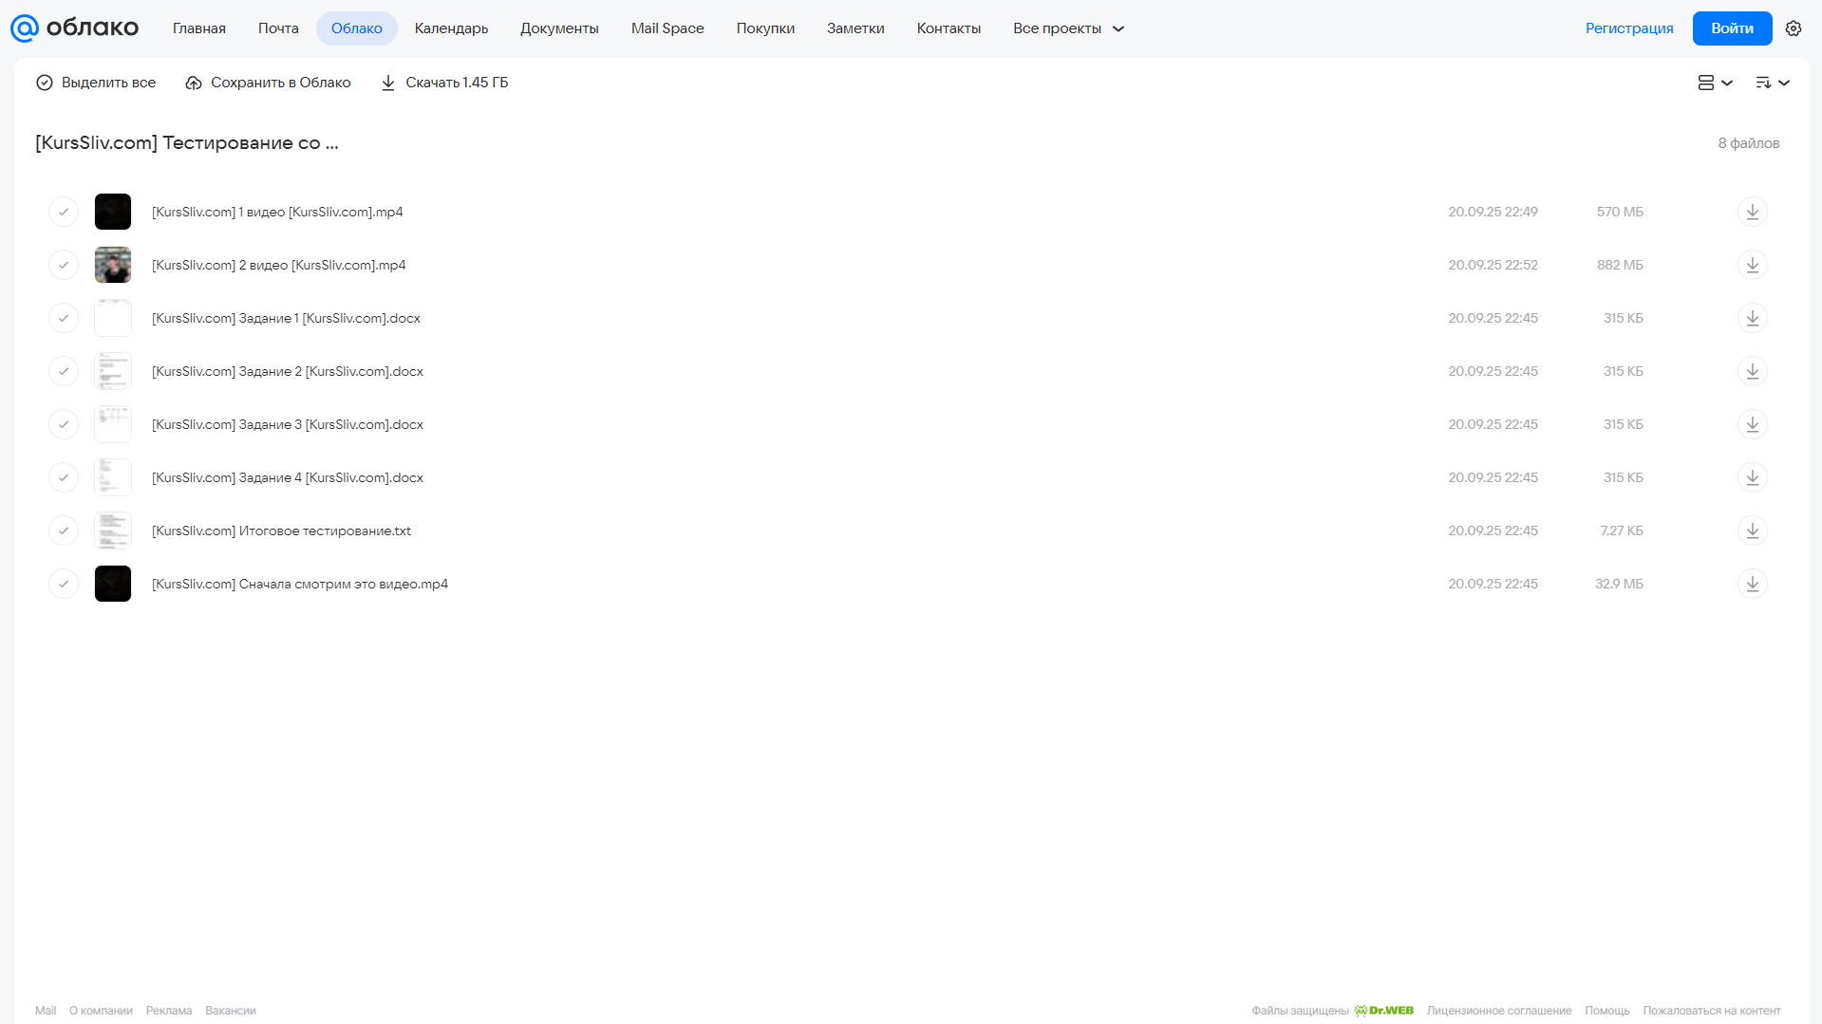Screen dimensions: 1822x1024
Task: Download the Задание 3 docx file
Action: pos(1753,424)
